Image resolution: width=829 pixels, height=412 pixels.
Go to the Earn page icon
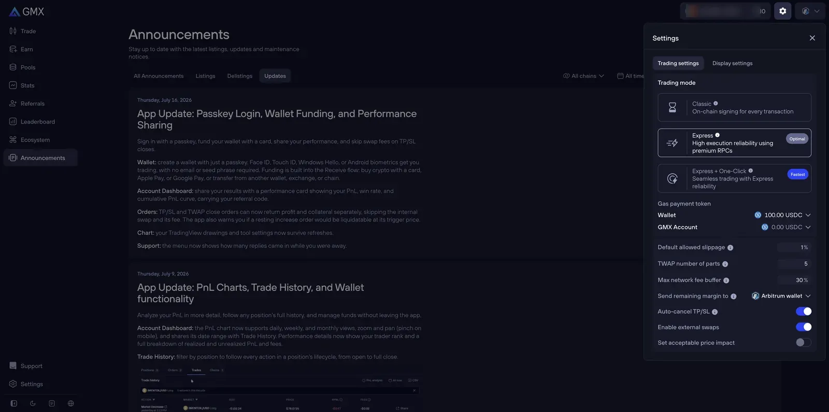[x=13, y=49]
